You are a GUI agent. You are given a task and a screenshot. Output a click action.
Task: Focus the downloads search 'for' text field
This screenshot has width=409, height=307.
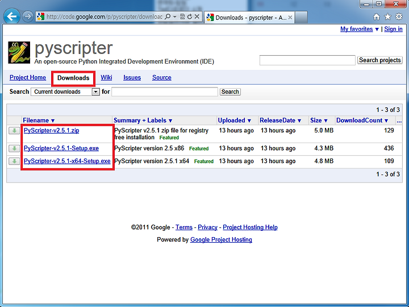point(165,92)
